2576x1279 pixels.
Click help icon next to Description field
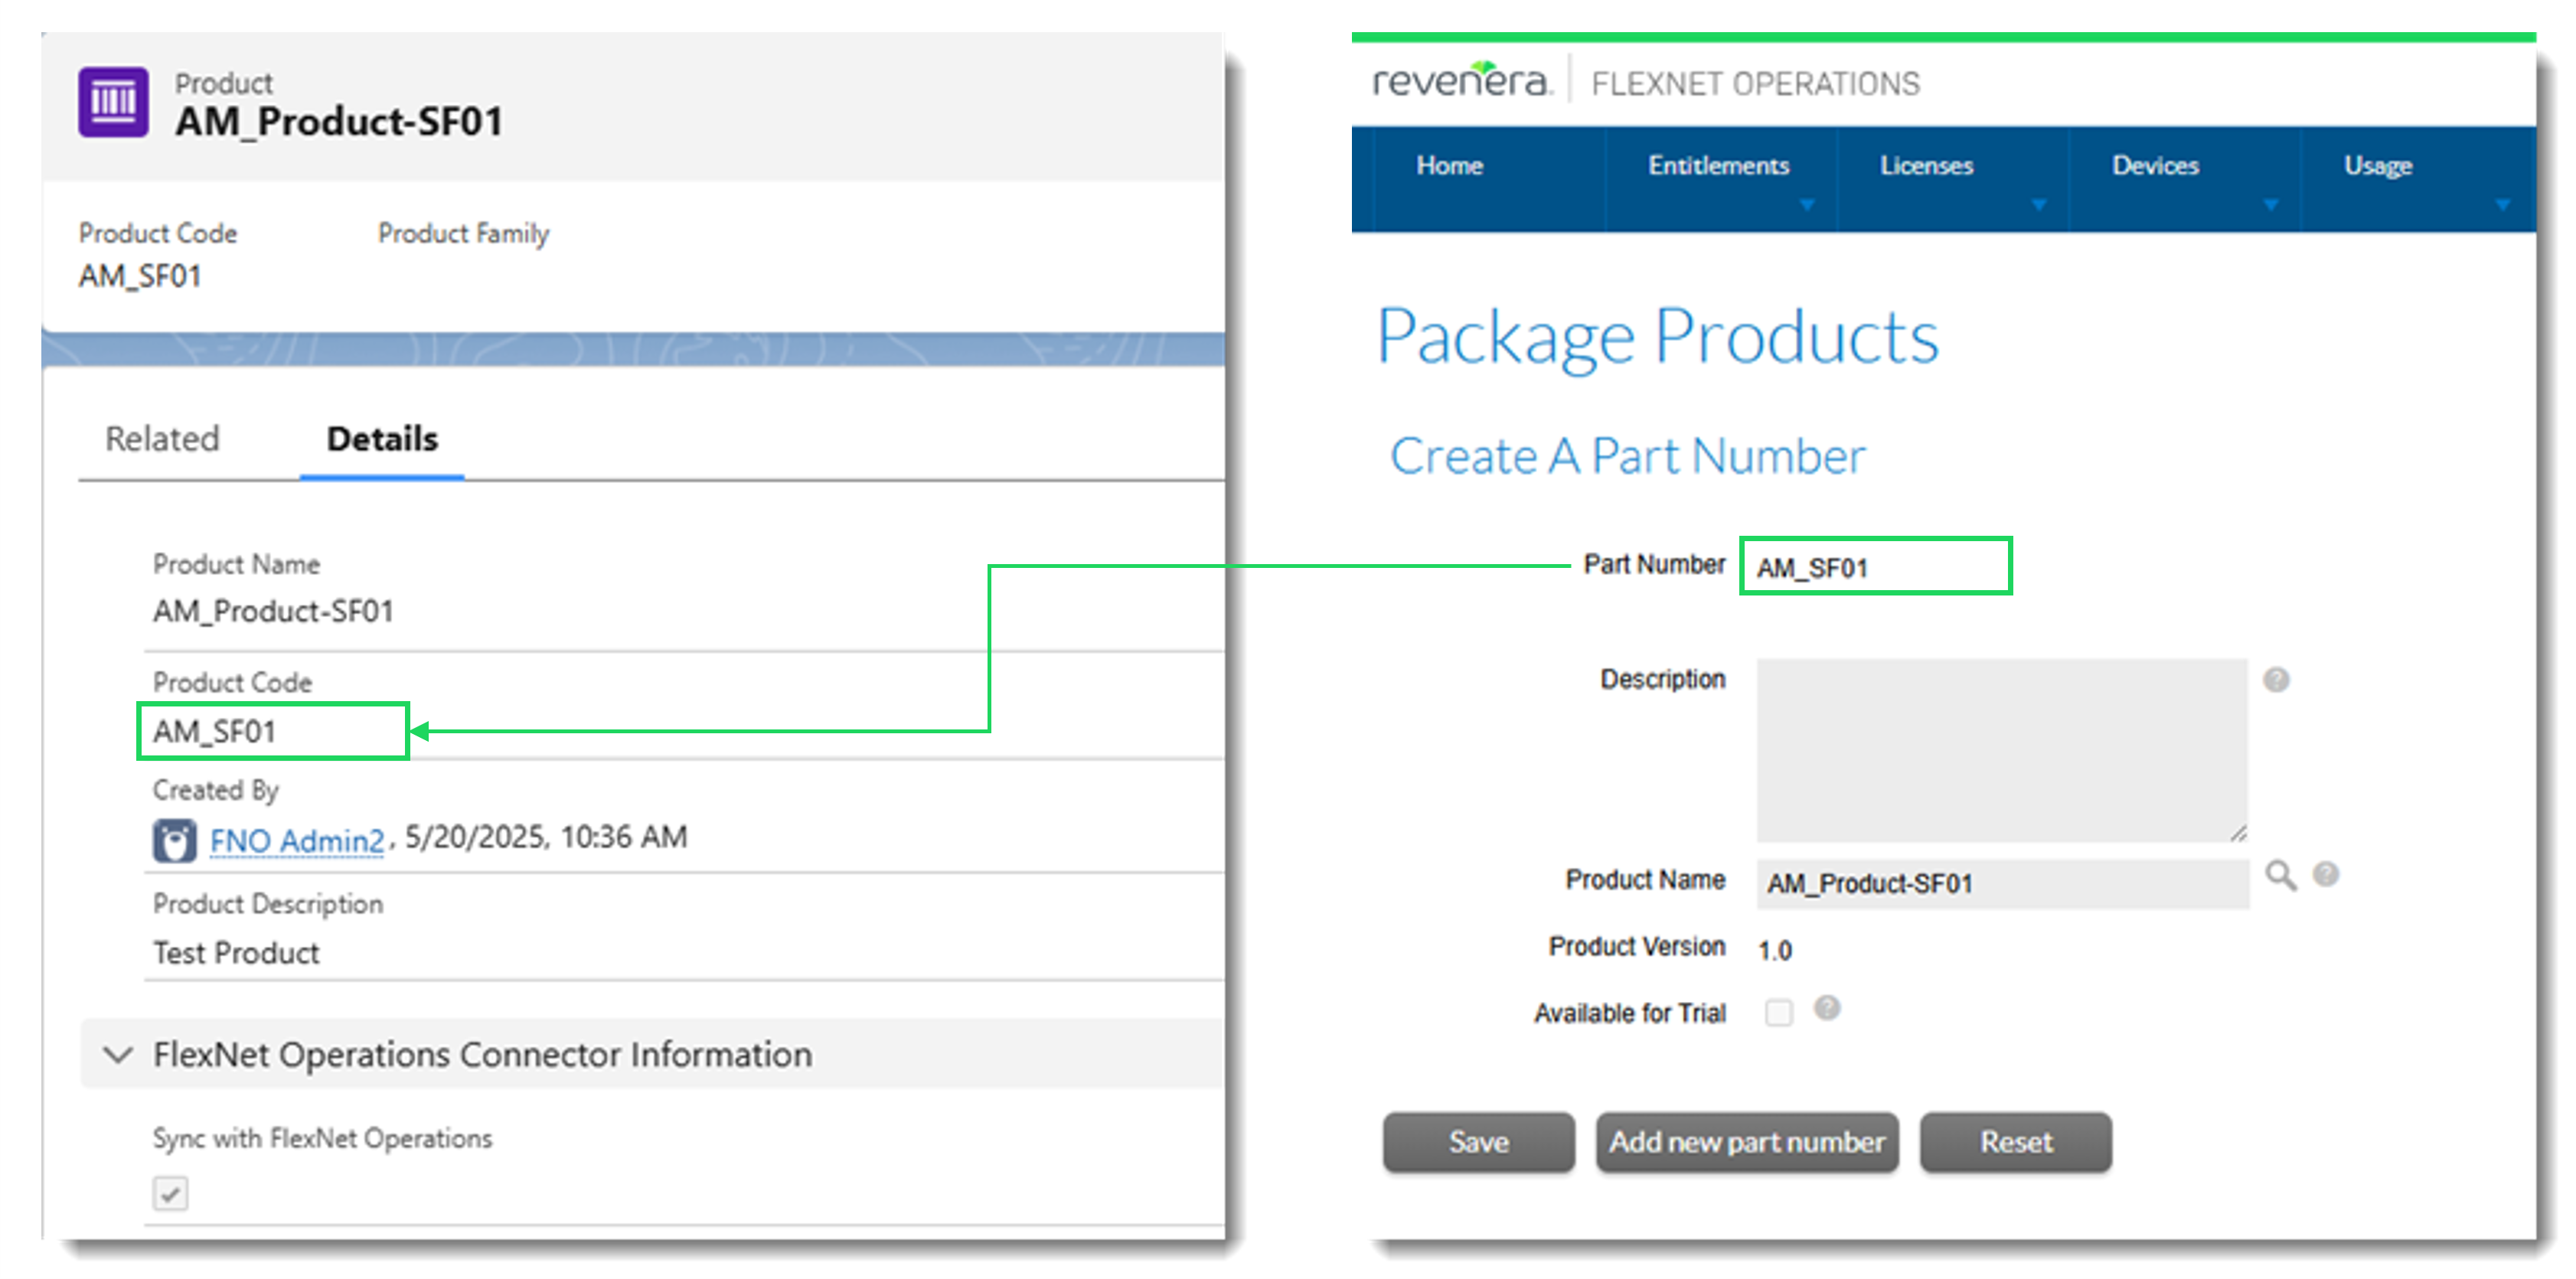click(x=2276, y=680)
